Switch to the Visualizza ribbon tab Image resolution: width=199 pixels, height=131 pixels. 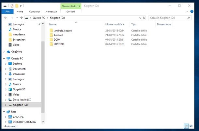51,11
